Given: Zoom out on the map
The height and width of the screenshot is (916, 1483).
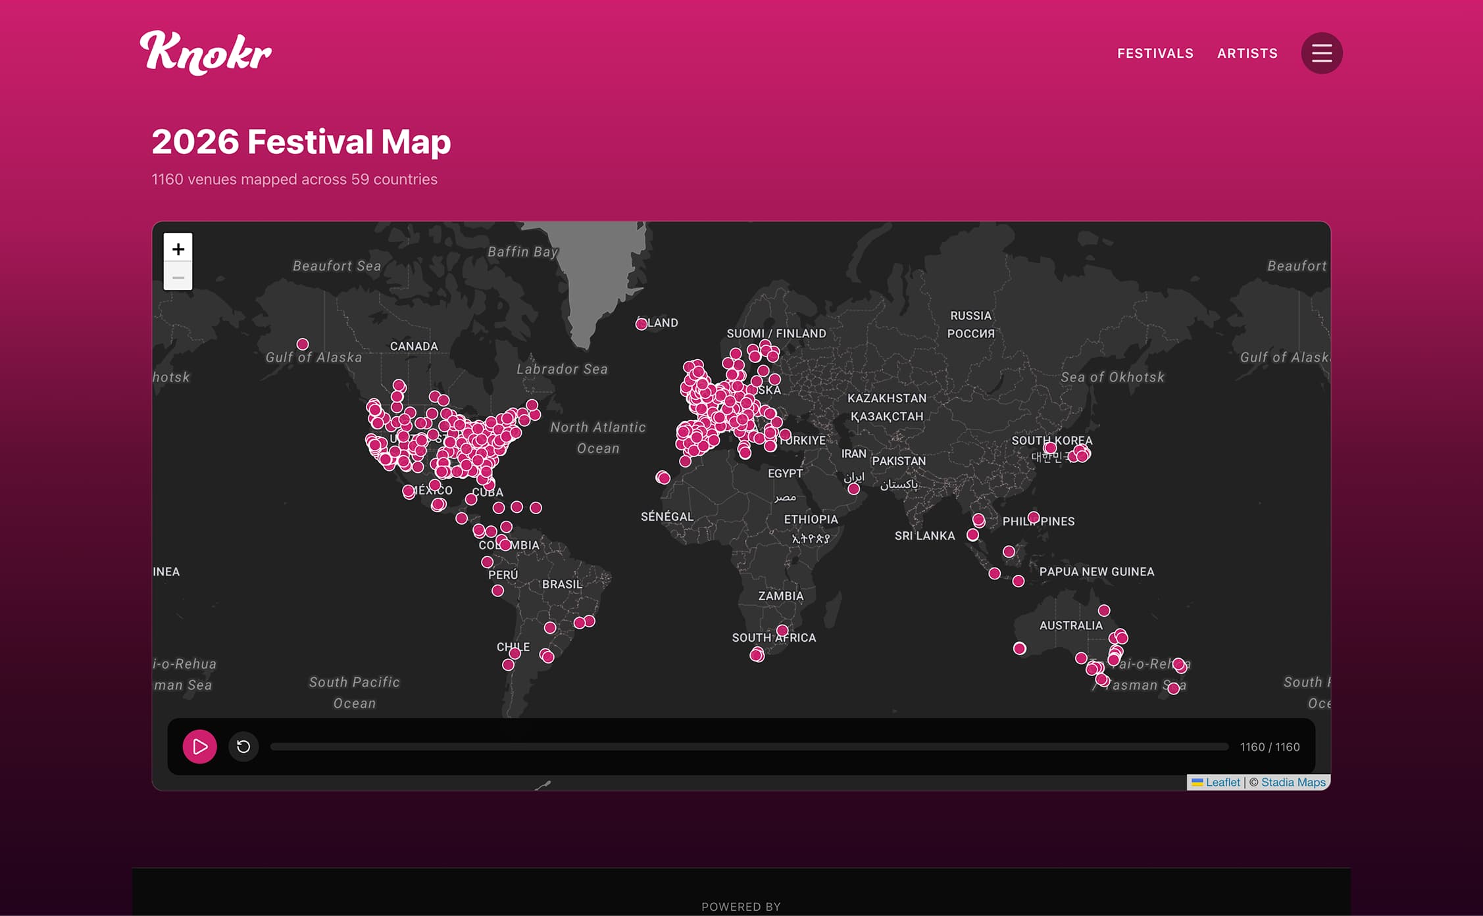Looking at the screenshot, I should pos(178,277).
